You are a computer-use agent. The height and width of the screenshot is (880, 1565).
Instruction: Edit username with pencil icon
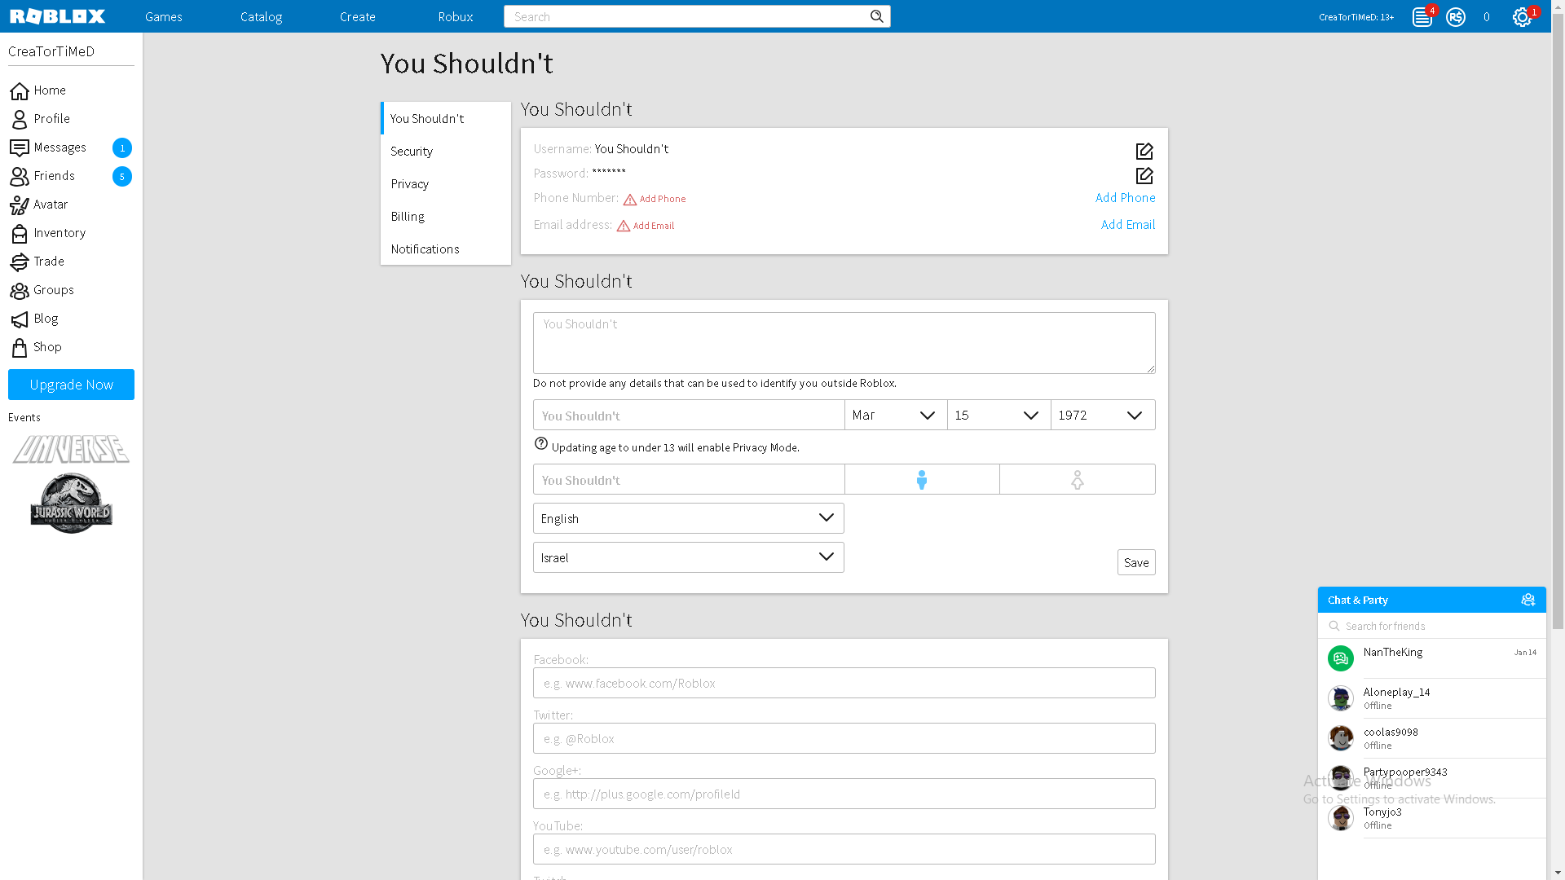click(1144, 151)
